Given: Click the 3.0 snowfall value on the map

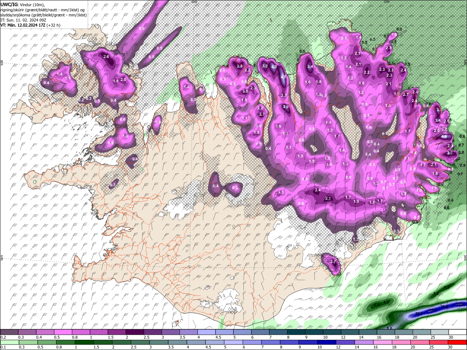Looking at the screenshot, I should (245, 92).
